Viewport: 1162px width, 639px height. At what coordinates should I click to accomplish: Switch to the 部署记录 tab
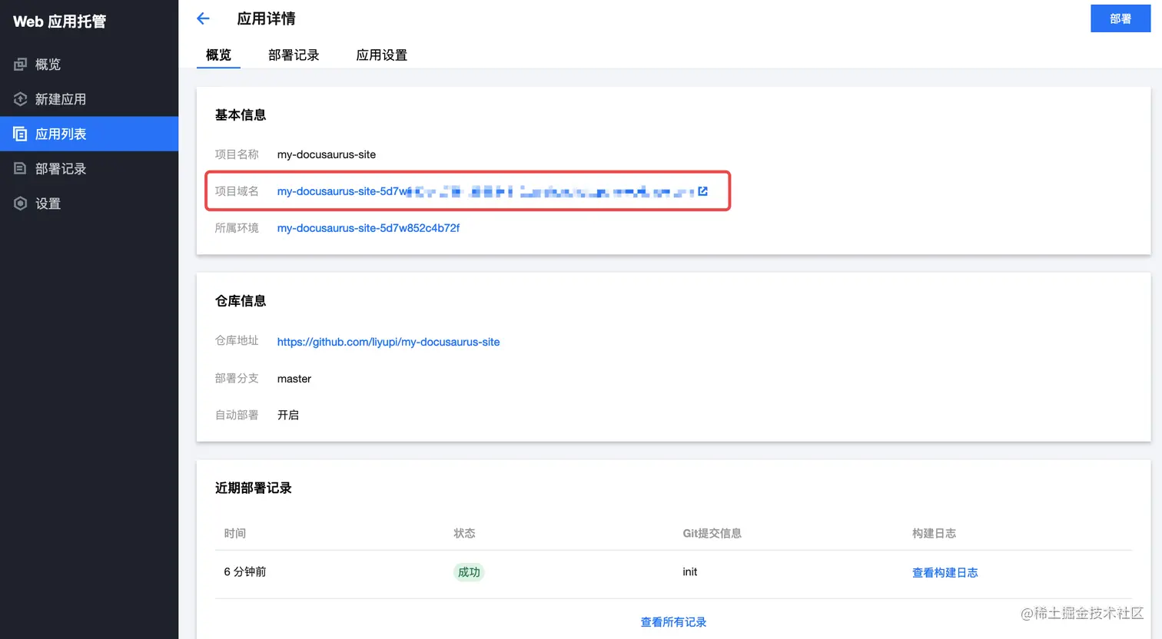tap(294, 55)
